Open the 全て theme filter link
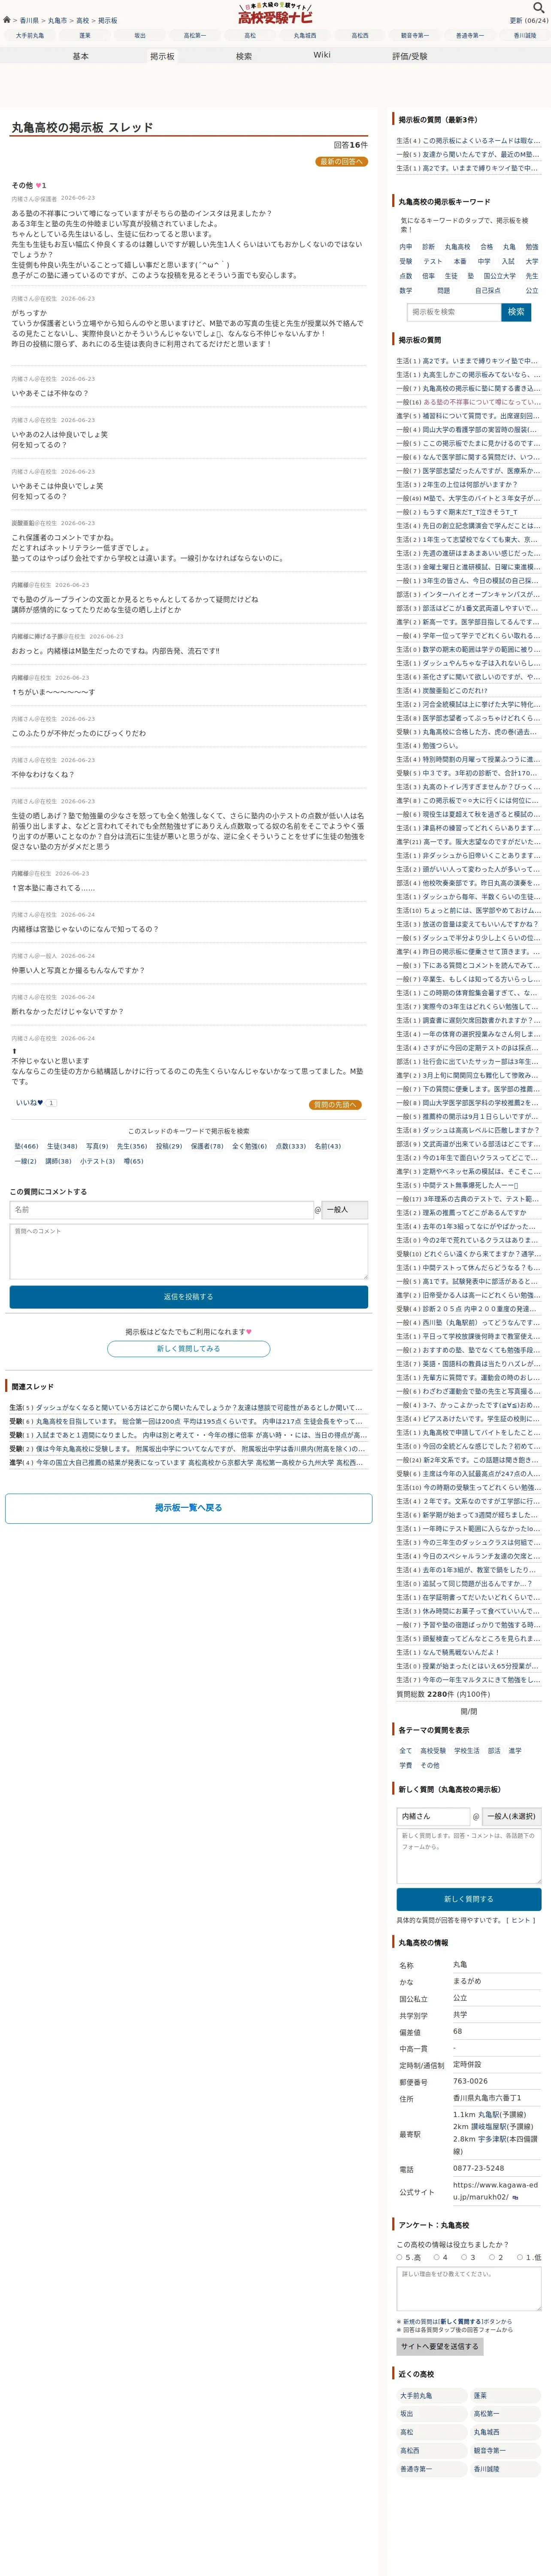Viewport: 551px width, 2576px height. [x=406, y=1751]
